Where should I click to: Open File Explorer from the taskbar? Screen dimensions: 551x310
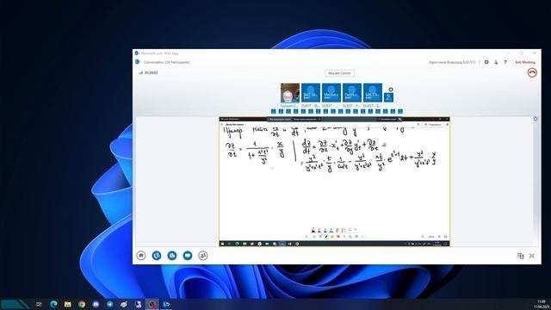67,304
